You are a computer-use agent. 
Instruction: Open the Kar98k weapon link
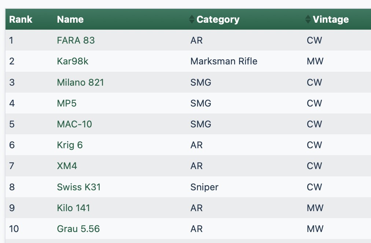tap(73, 61)
